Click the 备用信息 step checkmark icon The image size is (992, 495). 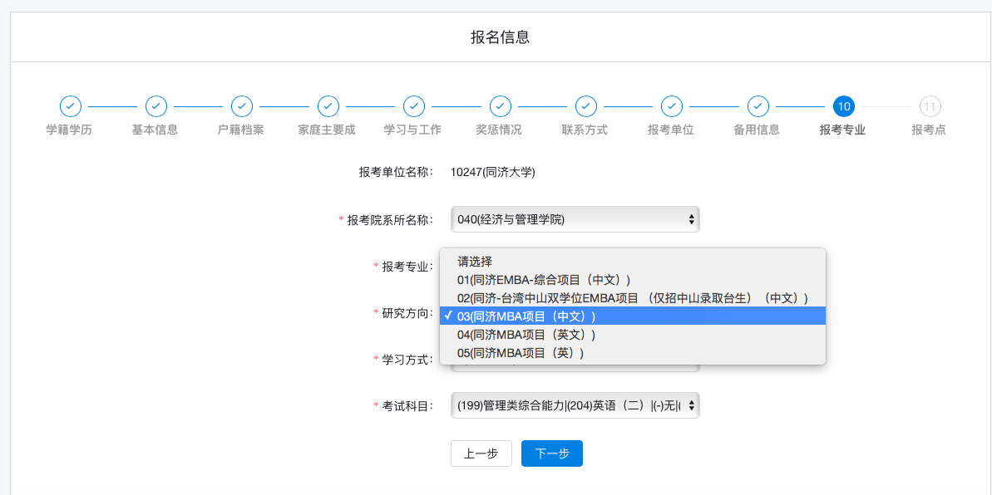tap(758, 106)
